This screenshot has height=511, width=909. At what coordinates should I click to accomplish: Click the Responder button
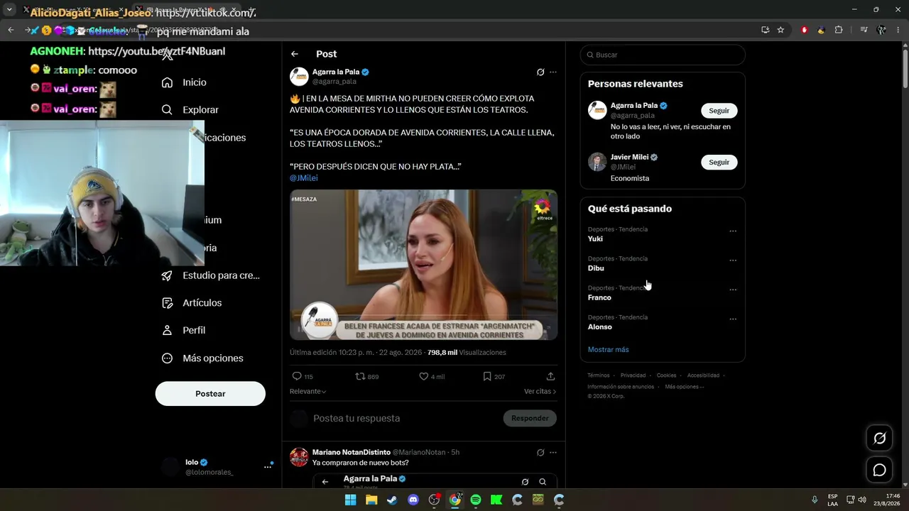(x=530, y=418)
